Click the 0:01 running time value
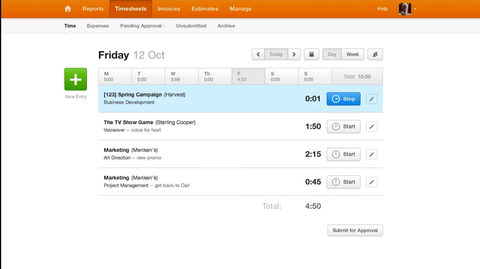Screen dimensions: 480x269 pos(313,99)
